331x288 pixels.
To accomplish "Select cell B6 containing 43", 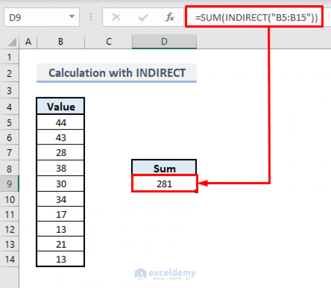I will click(x=60, y=137).
